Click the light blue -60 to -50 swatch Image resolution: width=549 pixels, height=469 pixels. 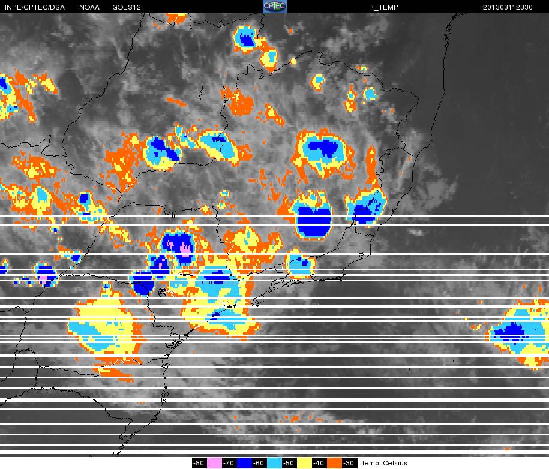coord(274,463)
